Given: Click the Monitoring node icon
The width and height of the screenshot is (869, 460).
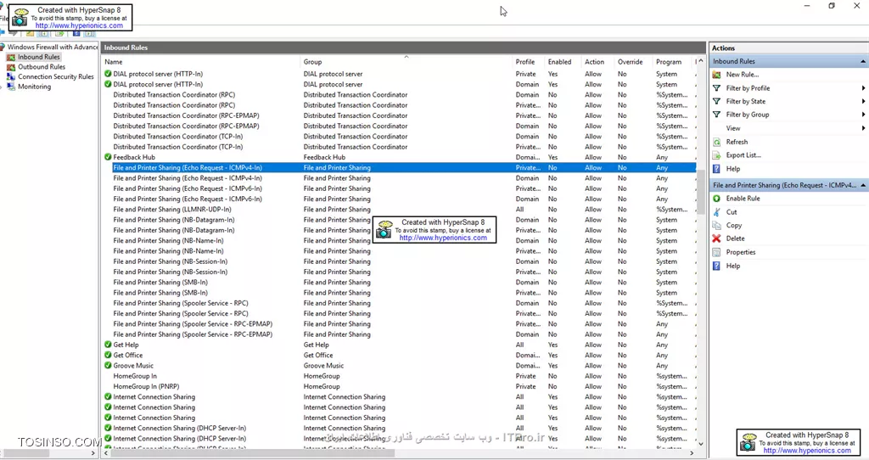Looking at the screenshot, I should (10, 87).
